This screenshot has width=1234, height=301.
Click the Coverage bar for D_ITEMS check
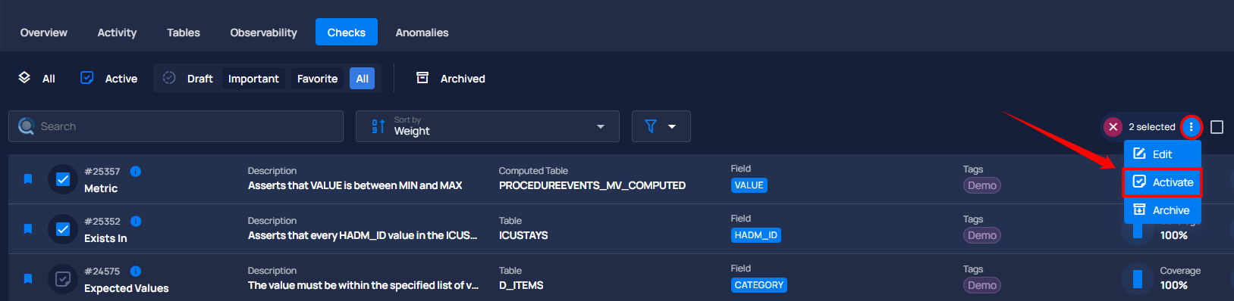[x=1138, y=279]
